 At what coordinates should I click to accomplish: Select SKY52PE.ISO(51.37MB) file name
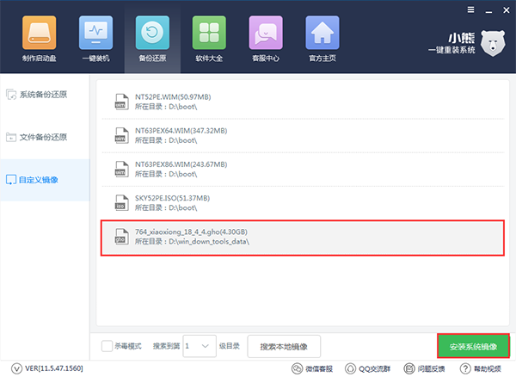click(x=172, y=198)
